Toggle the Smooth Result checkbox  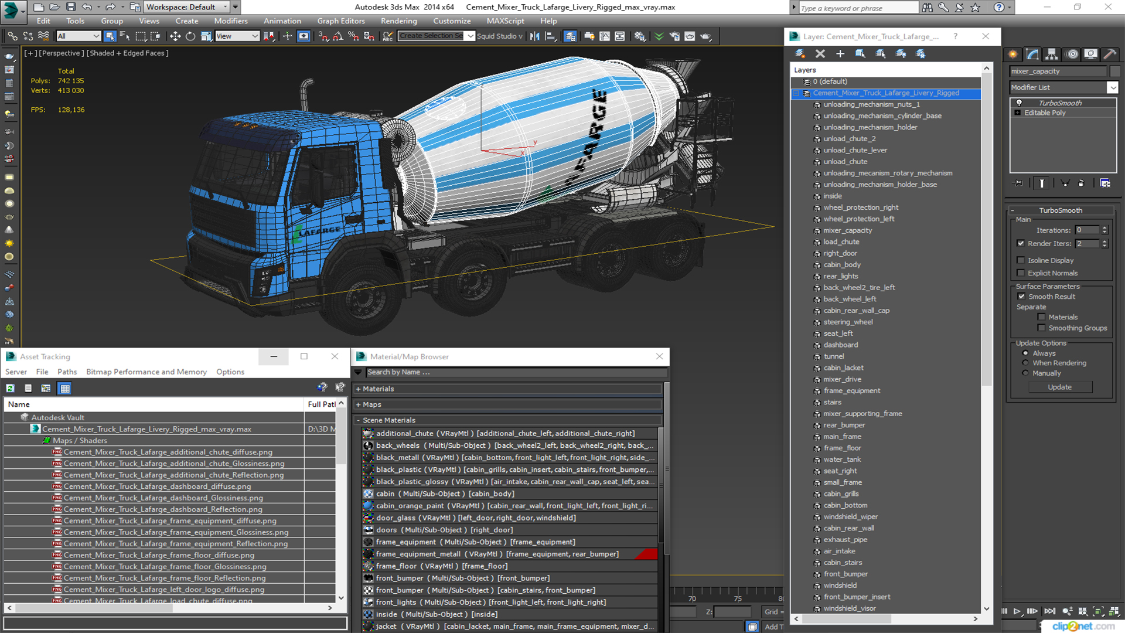1021,297
